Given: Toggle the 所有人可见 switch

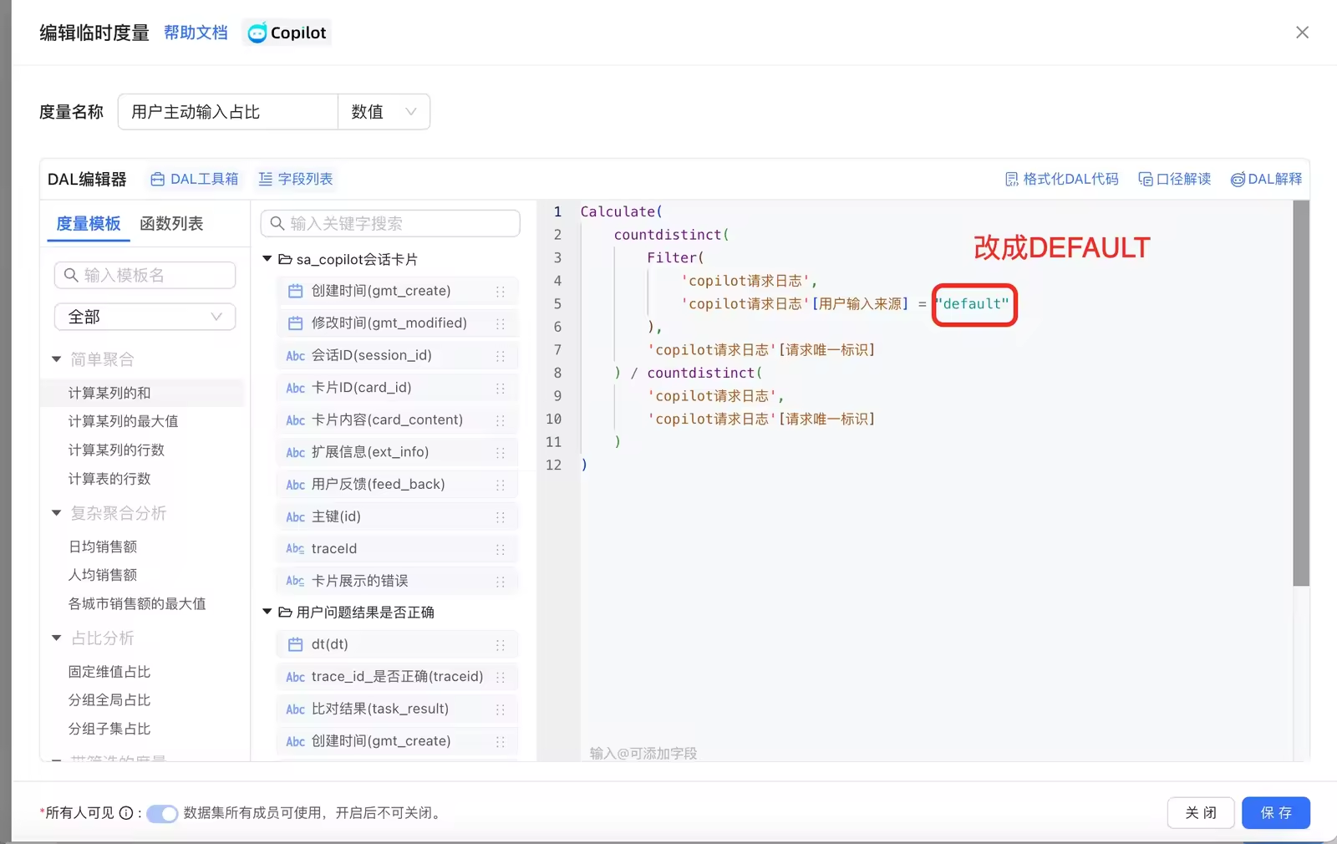Looking at the screenshot, I should [162, 813].
